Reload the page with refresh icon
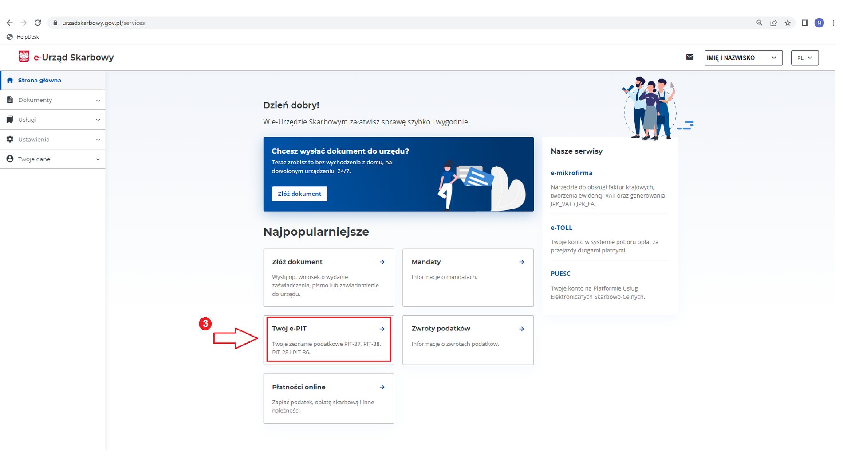Screen dimensions: 843x473 (x=38, y=23)
